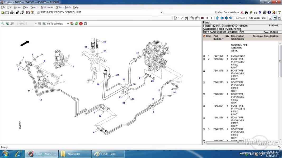Screen dimensions: 282x158
Task: Tick checkbox for part 72316320 SCREW NECK
Action: [x=204, y=56]
